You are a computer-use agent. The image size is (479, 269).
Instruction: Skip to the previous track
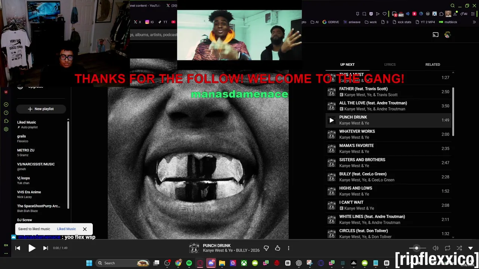pyautogui.click(x=18, y=248)
